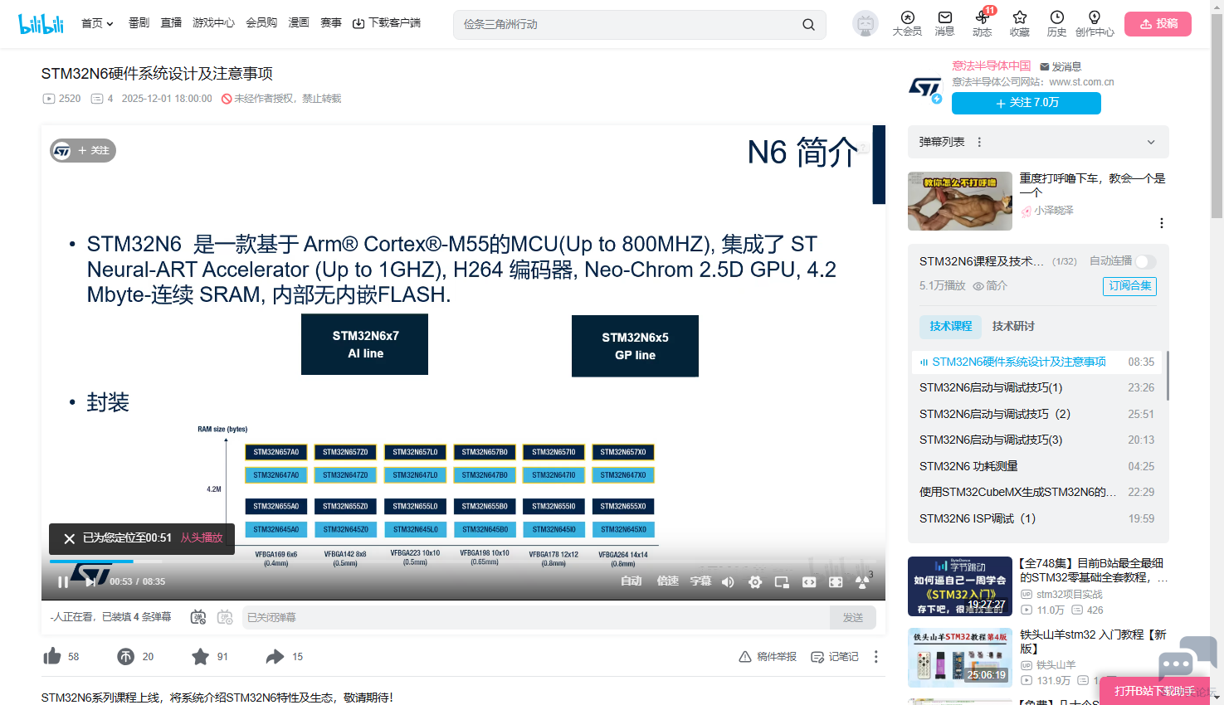1224x705 pixels.
Task: Enter picture-in-picture mode
Action: click(x=782, y=582)
